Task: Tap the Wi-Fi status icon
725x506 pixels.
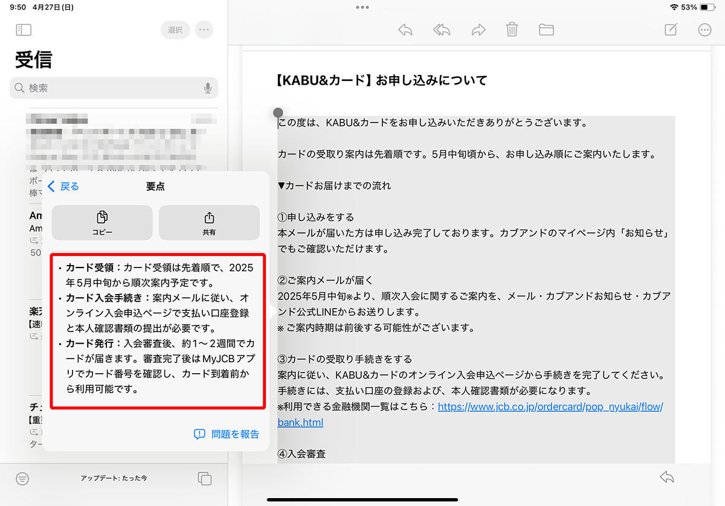Action: tap(674, 7)
